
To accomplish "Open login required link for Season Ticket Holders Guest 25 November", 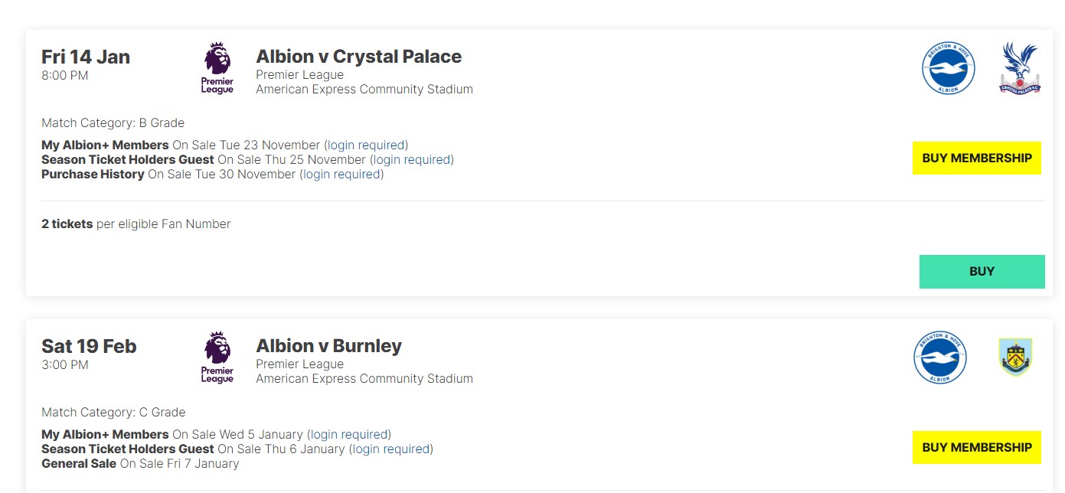I will pyautogui.click(x=412, y=159).
